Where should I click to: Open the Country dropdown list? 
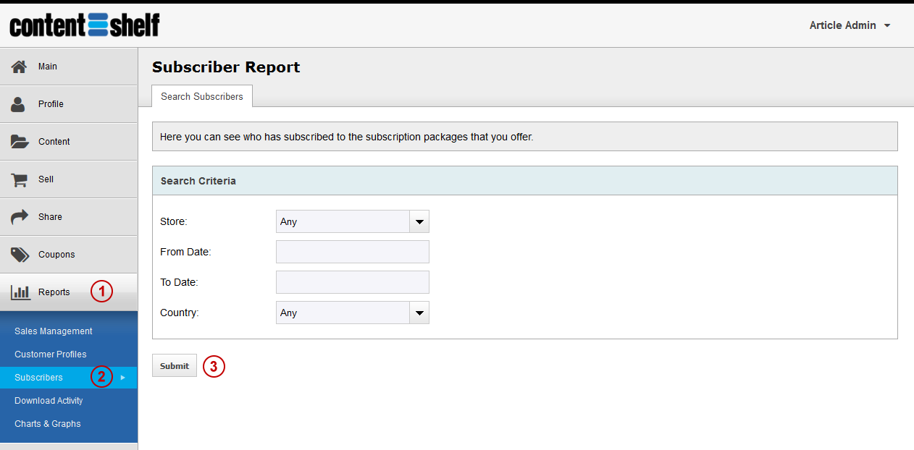[x=353, y=313]
